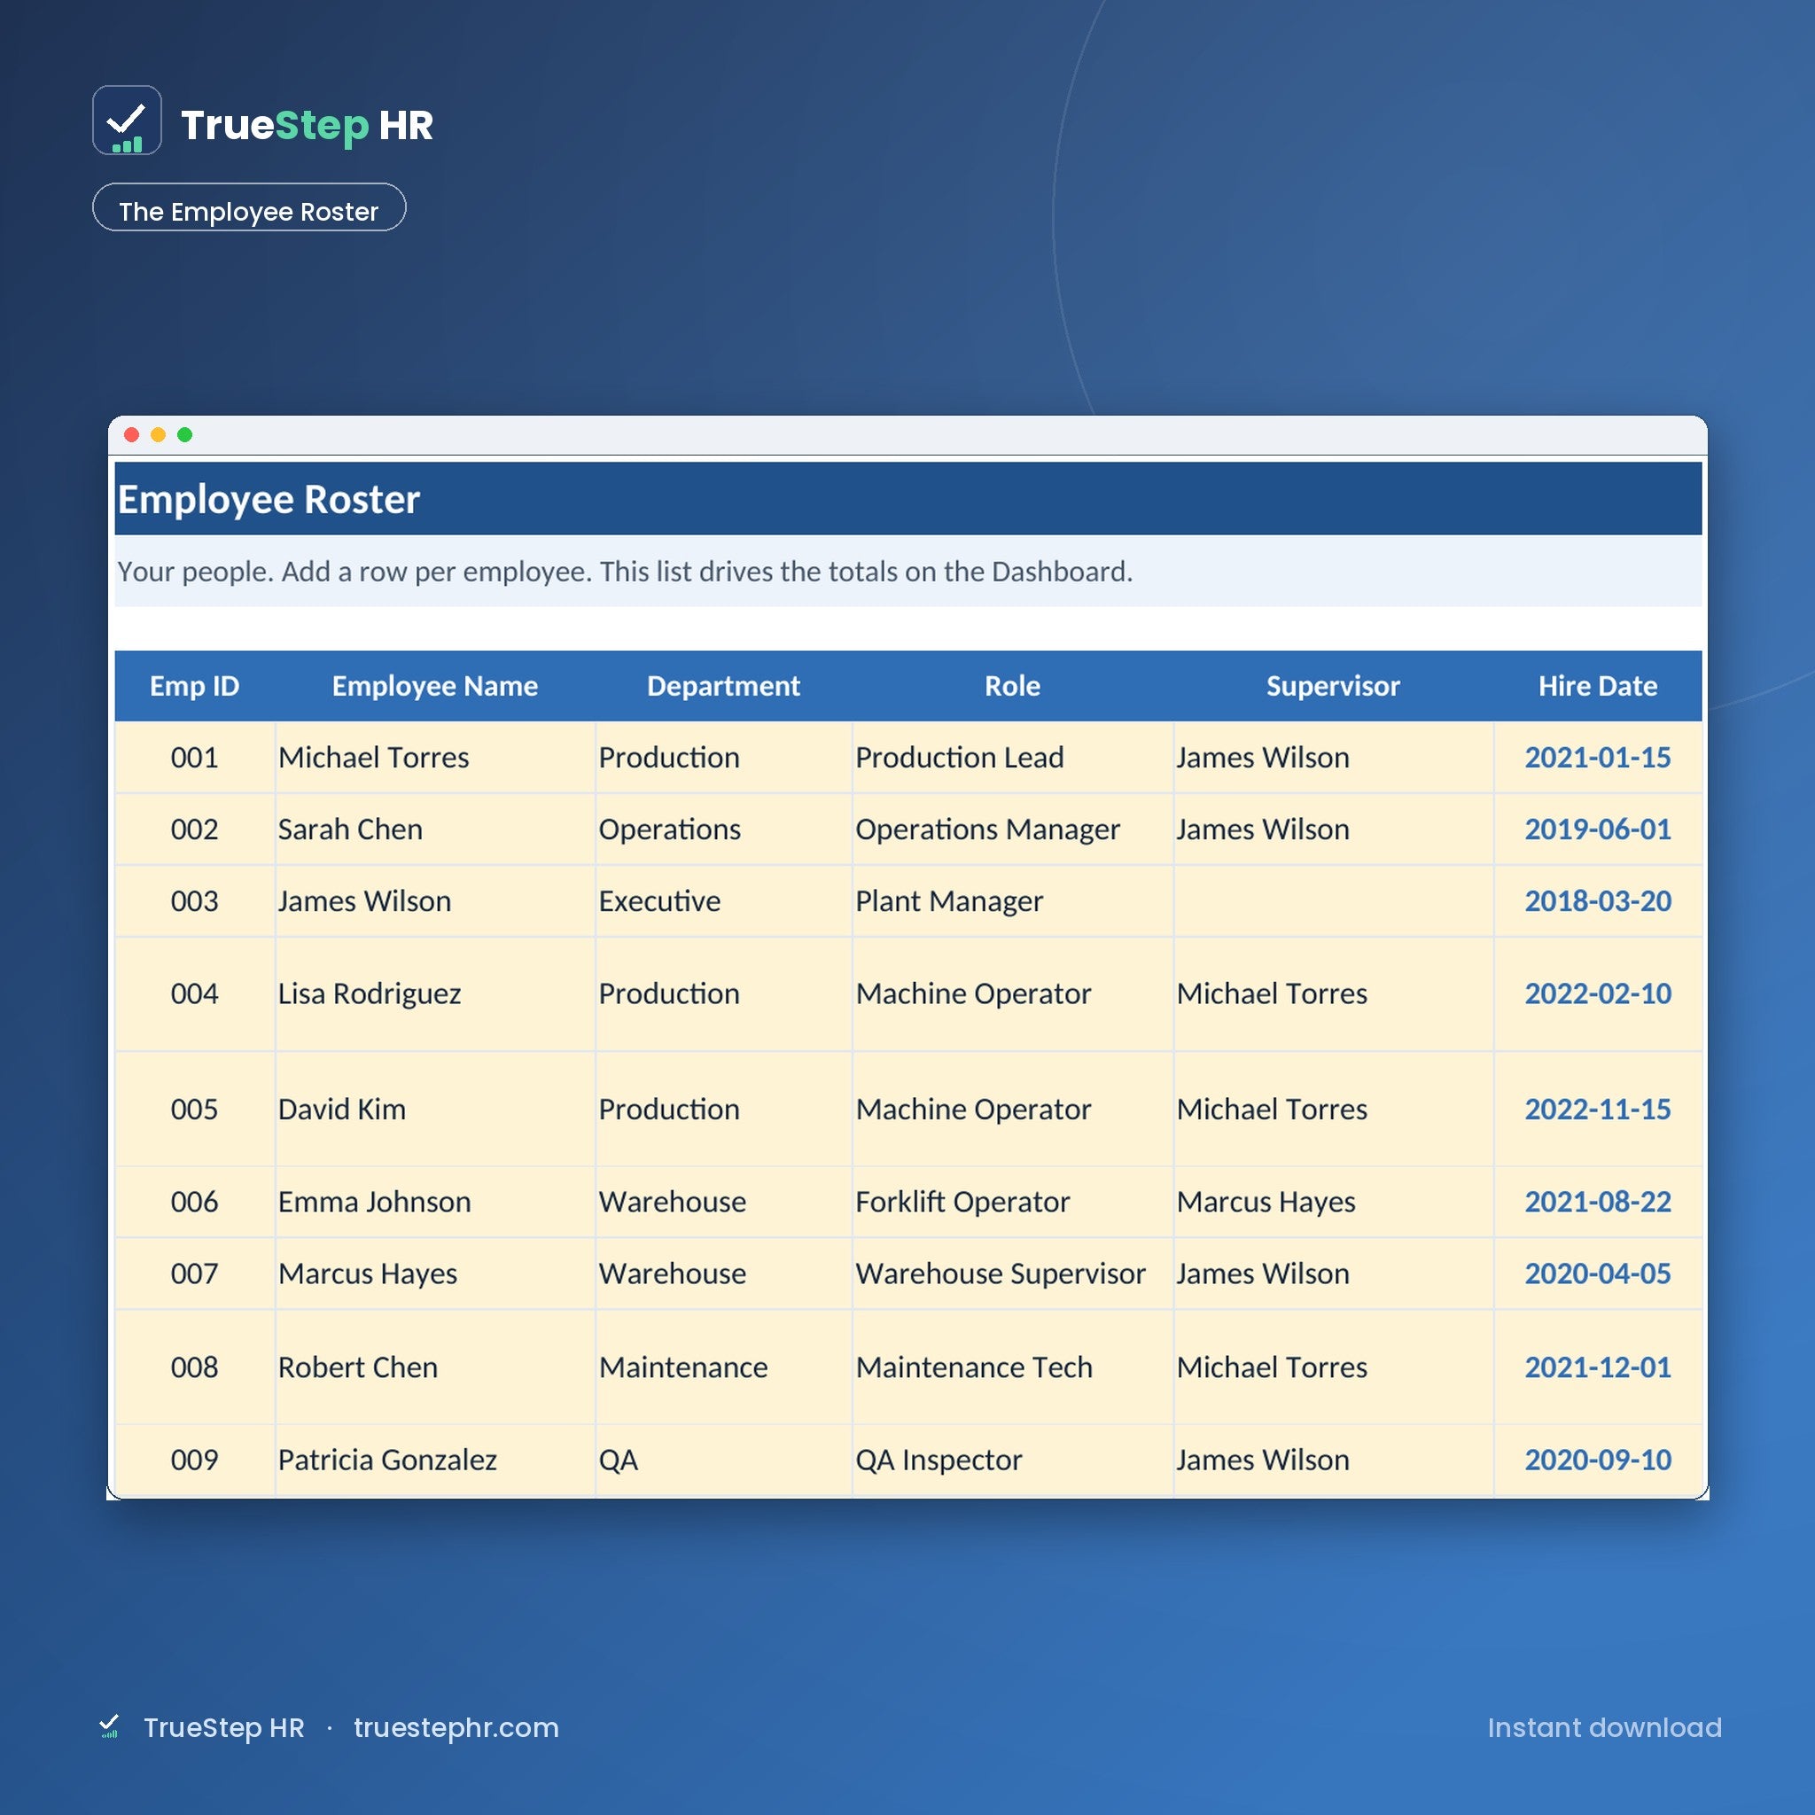Click the "TrueStep HR" brand wordmark at top

click(308, 125)
